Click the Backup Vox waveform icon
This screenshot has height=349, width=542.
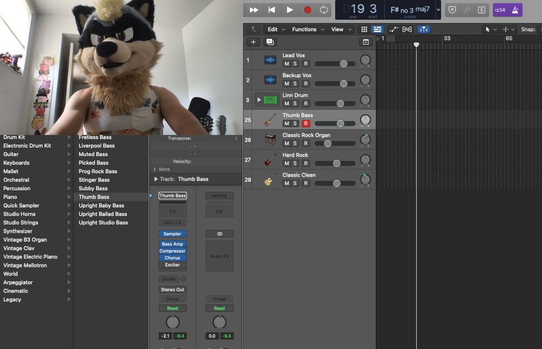(270, 80)
